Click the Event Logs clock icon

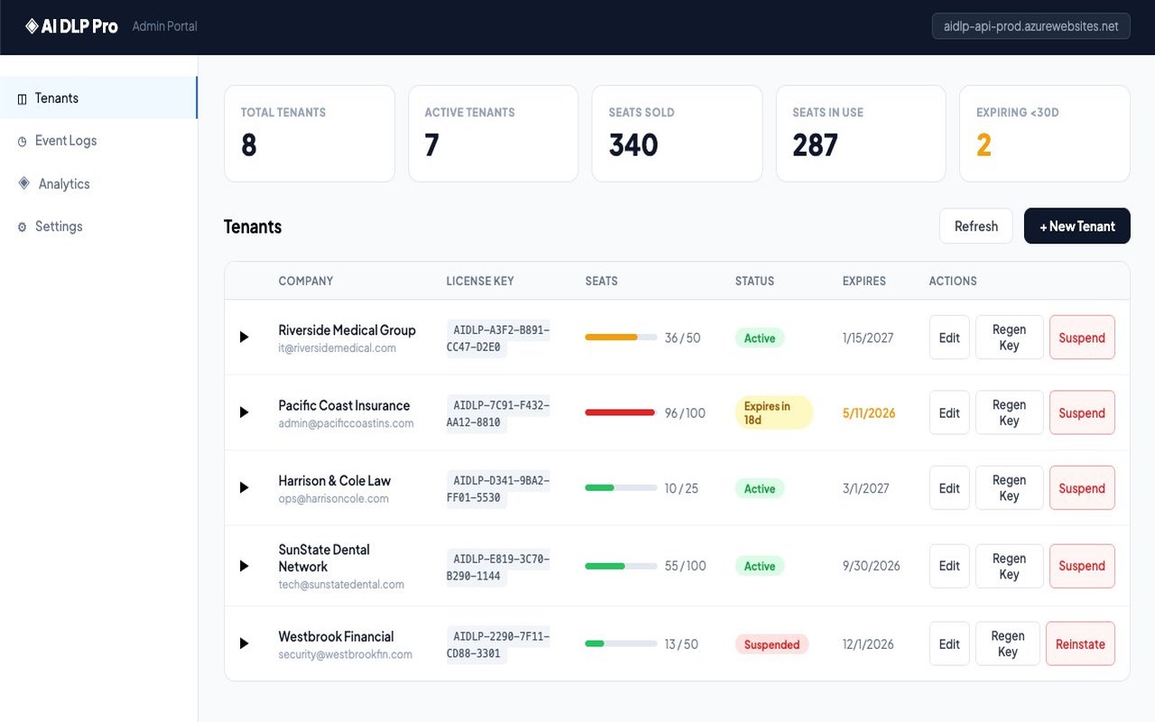coord(23,141)
